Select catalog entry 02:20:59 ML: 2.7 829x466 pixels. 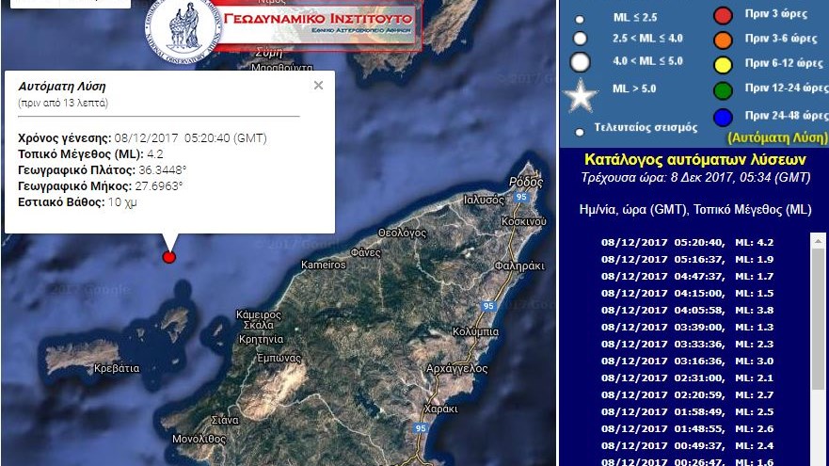(x=687, y=394)
